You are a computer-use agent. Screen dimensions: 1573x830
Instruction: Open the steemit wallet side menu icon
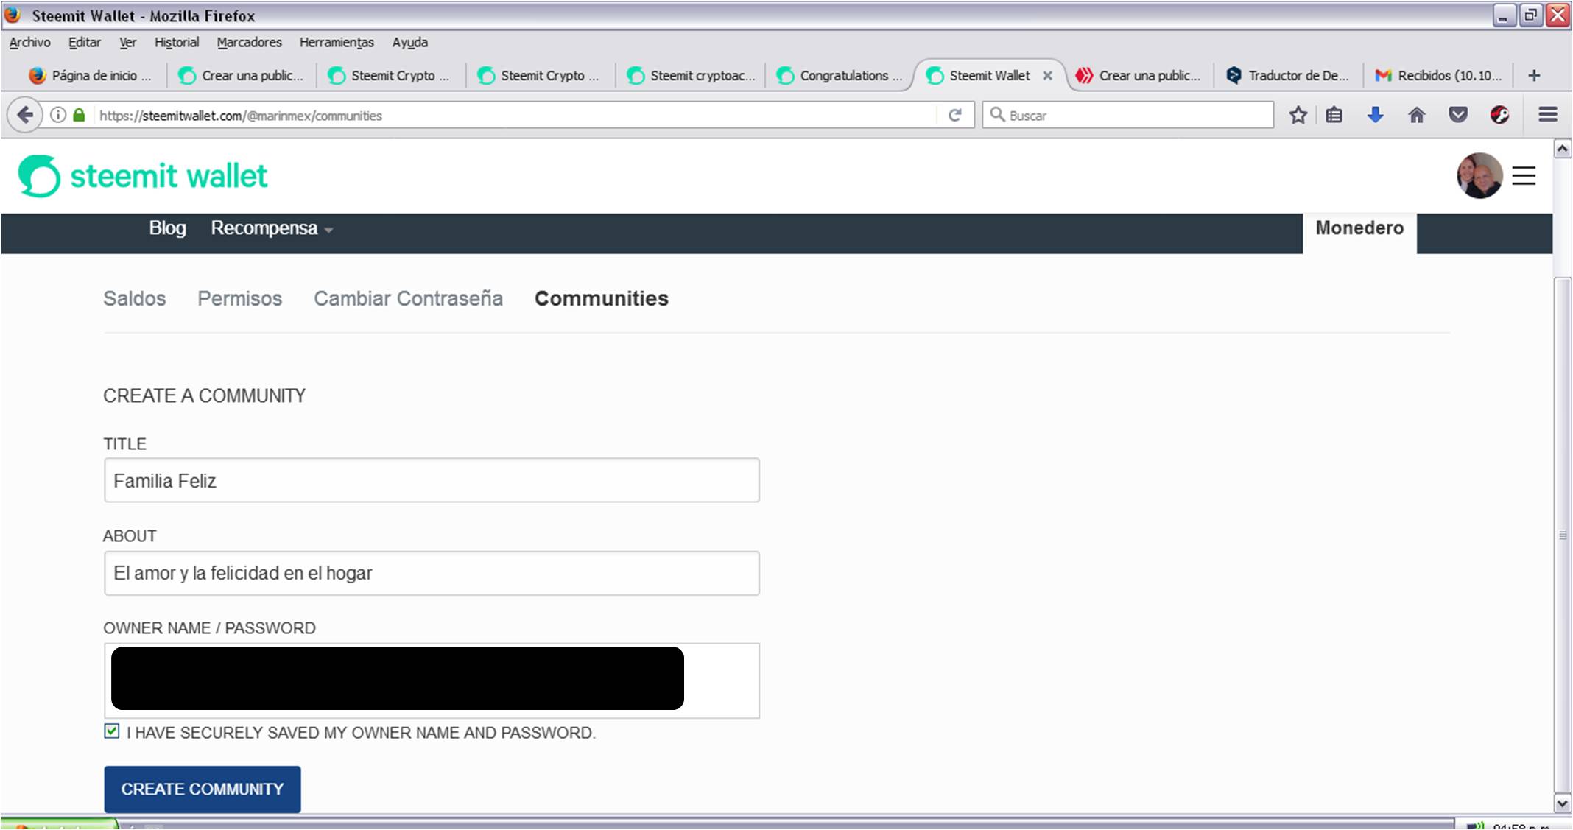tap(1524, 176)
